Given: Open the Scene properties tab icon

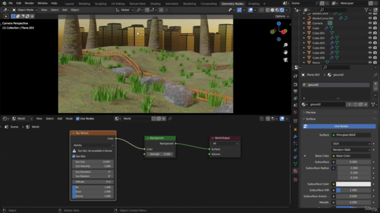Looking at the screenshot, I should click(x=295, y=105).
